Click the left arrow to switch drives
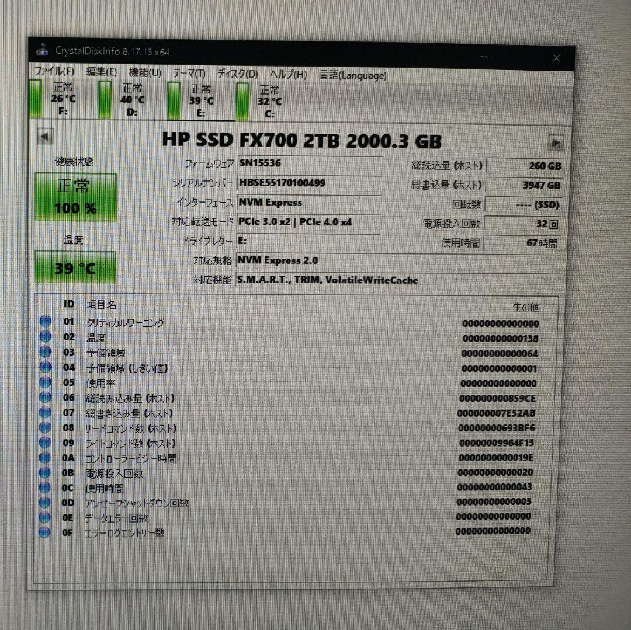Image resolution: width=631 pixels, height=630 pixels. click(44, 136)
